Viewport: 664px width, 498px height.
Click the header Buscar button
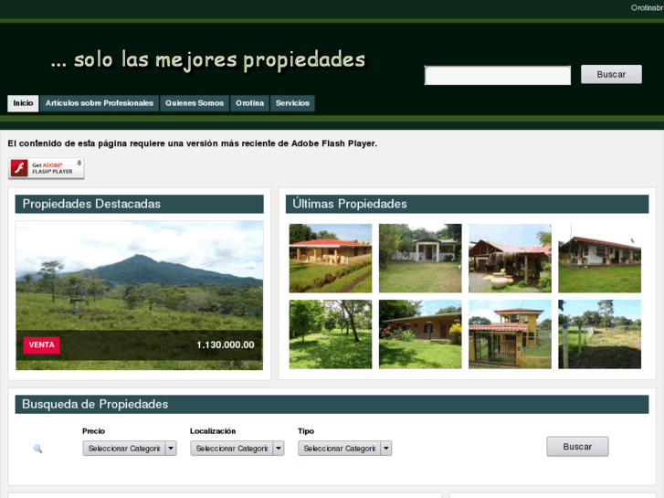point(611,74)
